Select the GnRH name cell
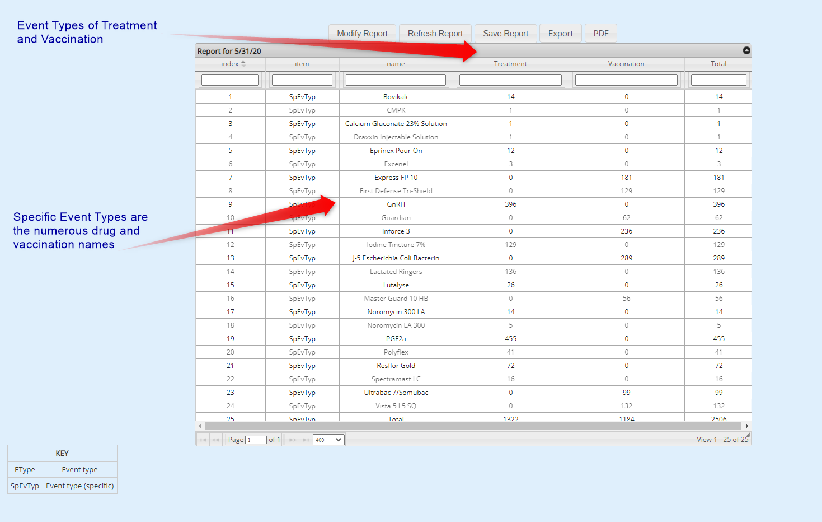This screenshot has height=522, width=822. [x=396, y=204]
